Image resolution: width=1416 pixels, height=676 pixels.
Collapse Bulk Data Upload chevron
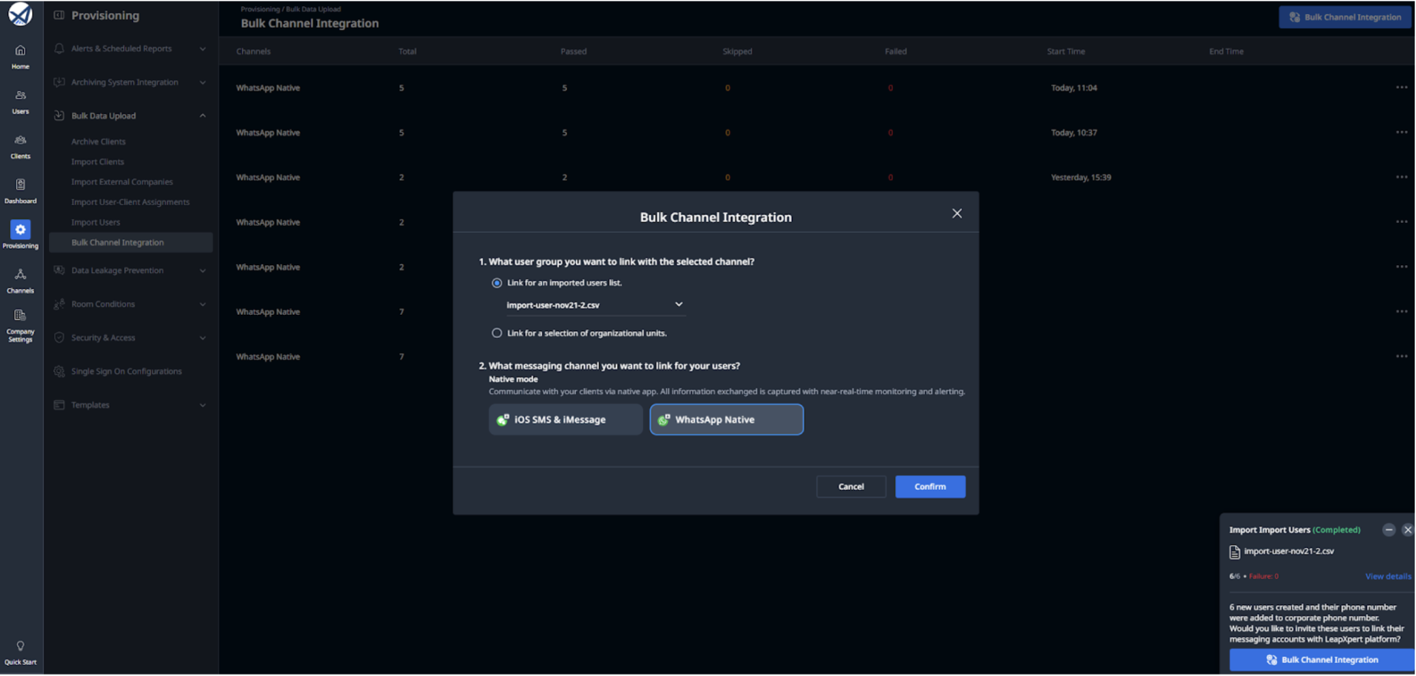pyautogui.click(x=203, y=115)
